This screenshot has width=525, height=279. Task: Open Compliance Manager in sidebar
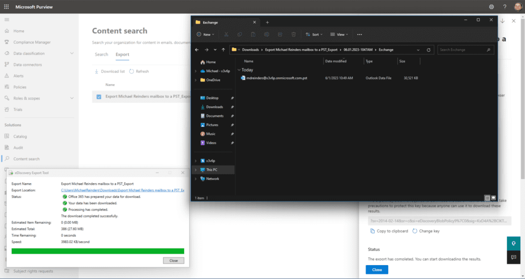pyautogui.click(x=32, y=42)
